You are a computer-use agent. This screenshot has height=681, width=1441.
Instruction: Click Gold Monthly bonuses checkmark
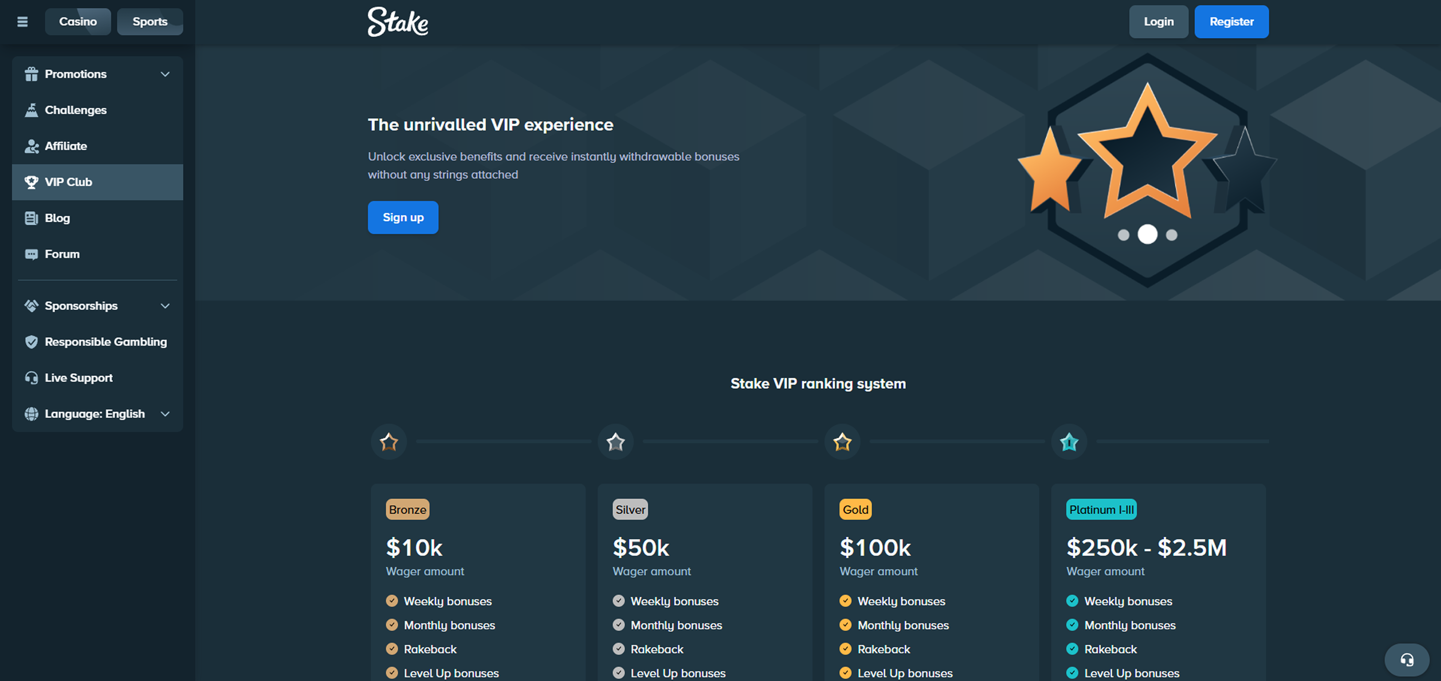(x=846, y=625)
